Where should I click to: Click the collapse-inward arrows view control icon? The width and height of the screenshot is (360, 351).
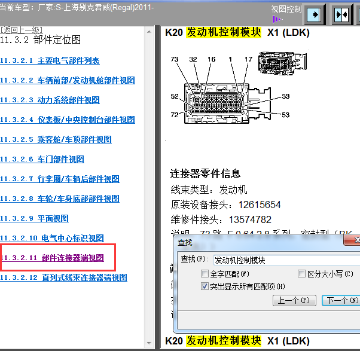(x=342, y=15)
